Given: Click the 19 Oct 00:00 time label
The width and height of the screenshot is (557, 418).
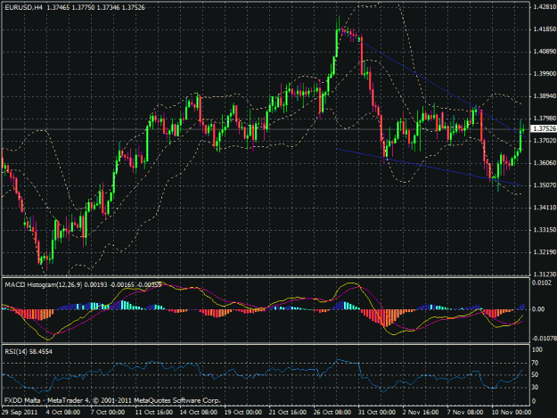Looking at the screenshot, I should pos(243,412).
